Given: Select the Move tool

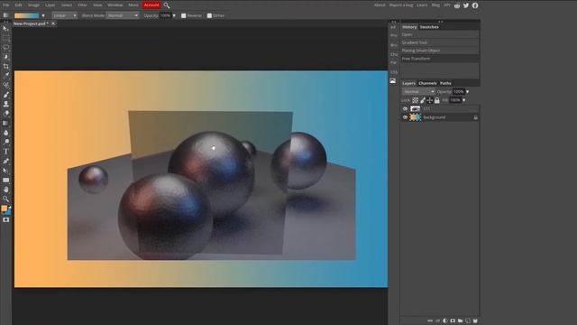Looking at the screenshot, I should (x=6, y=28).
